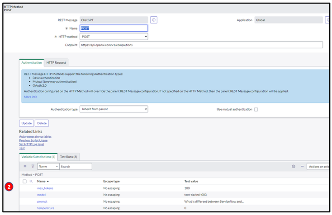Click the Application field showing Global

(289, 20)
